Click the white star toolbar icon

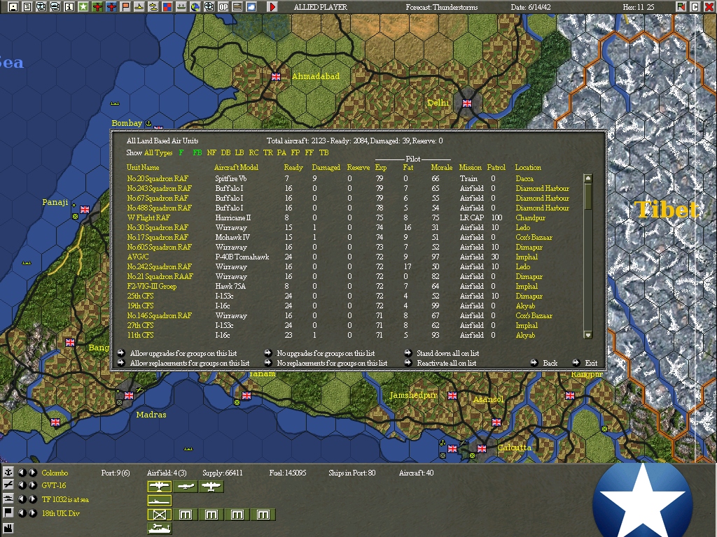(x=83, y=6)
